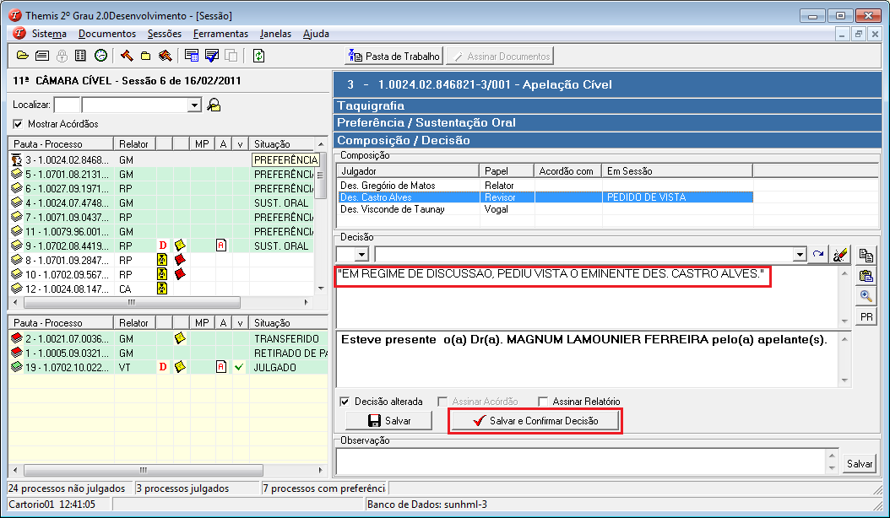The image size is (890, 518).
Task: Select process row 4 - 1.0024.07.4748
Action: point(162,203)
